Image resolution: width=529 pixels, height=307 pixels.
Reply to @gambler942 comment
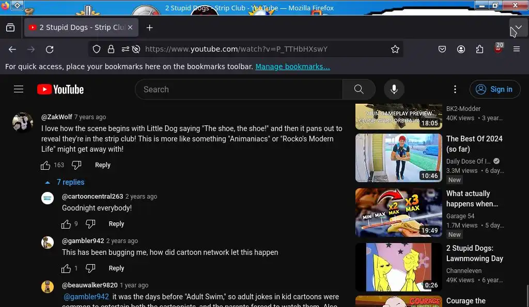click(116, 269)
